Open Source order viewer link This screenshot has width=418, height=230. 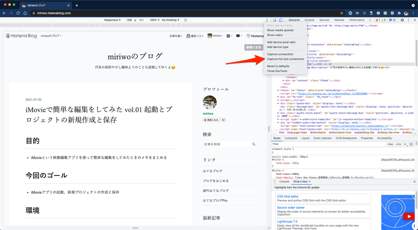tap(291, 208)
